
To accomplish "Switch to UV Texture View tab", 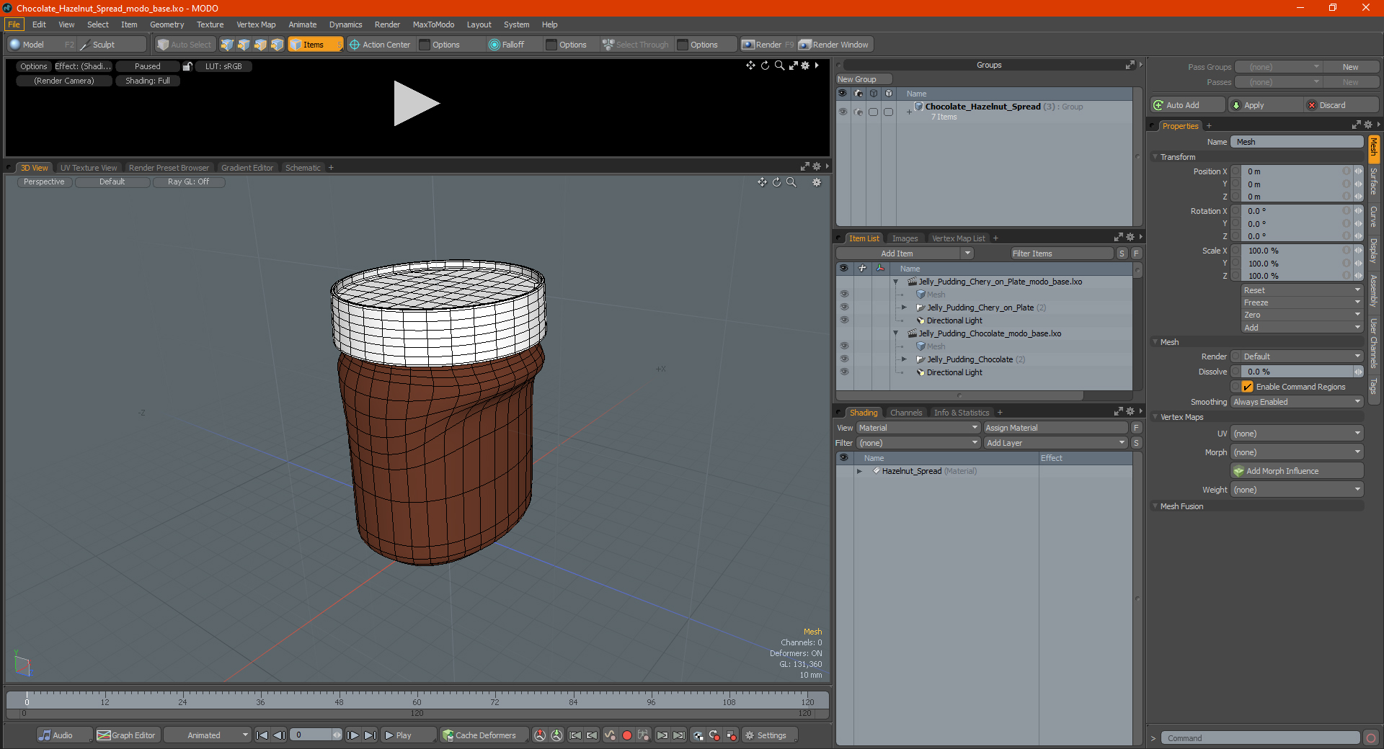I will click(x=89, y=168).
